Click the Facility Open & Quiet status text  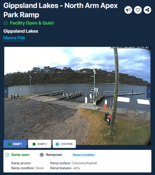pyautogui.click(x=32, y=23)
